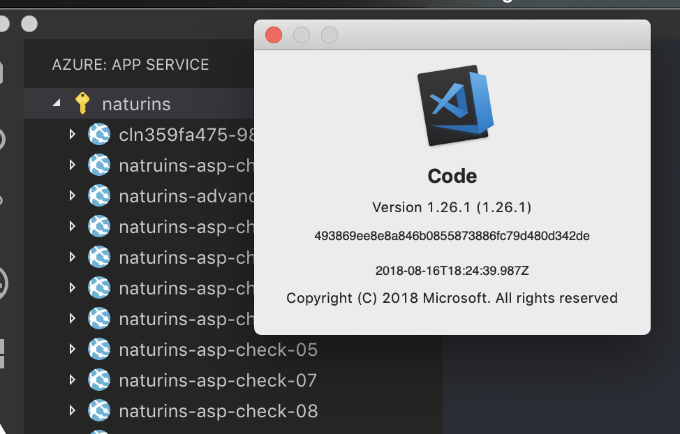This screenshot has height=434, width=680.
Task: Click the key icon beside the naturins subscription
Action: [84, 103]
